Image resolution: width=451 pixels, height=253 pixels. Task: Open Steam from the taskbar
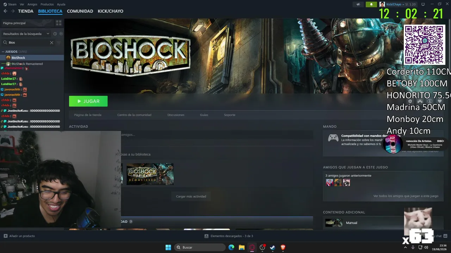point(272,247)
